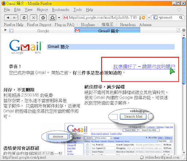Tick the checkbox for the Shopping mail
The height and width of the screenshot is (161, 187).
point(87,148)
